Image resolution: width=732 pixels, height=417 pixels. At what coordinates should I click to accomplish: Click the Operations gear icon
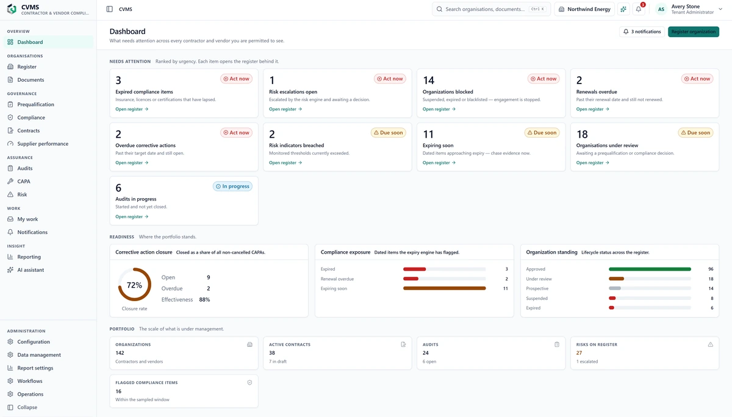pyautogui.click(x=10, y=394)
